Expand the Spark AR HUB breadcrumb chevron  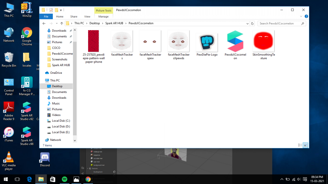point(126,23)
